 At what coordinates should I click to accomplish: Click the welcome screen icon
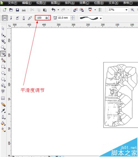pyautogui.click(x=100, y=10)
